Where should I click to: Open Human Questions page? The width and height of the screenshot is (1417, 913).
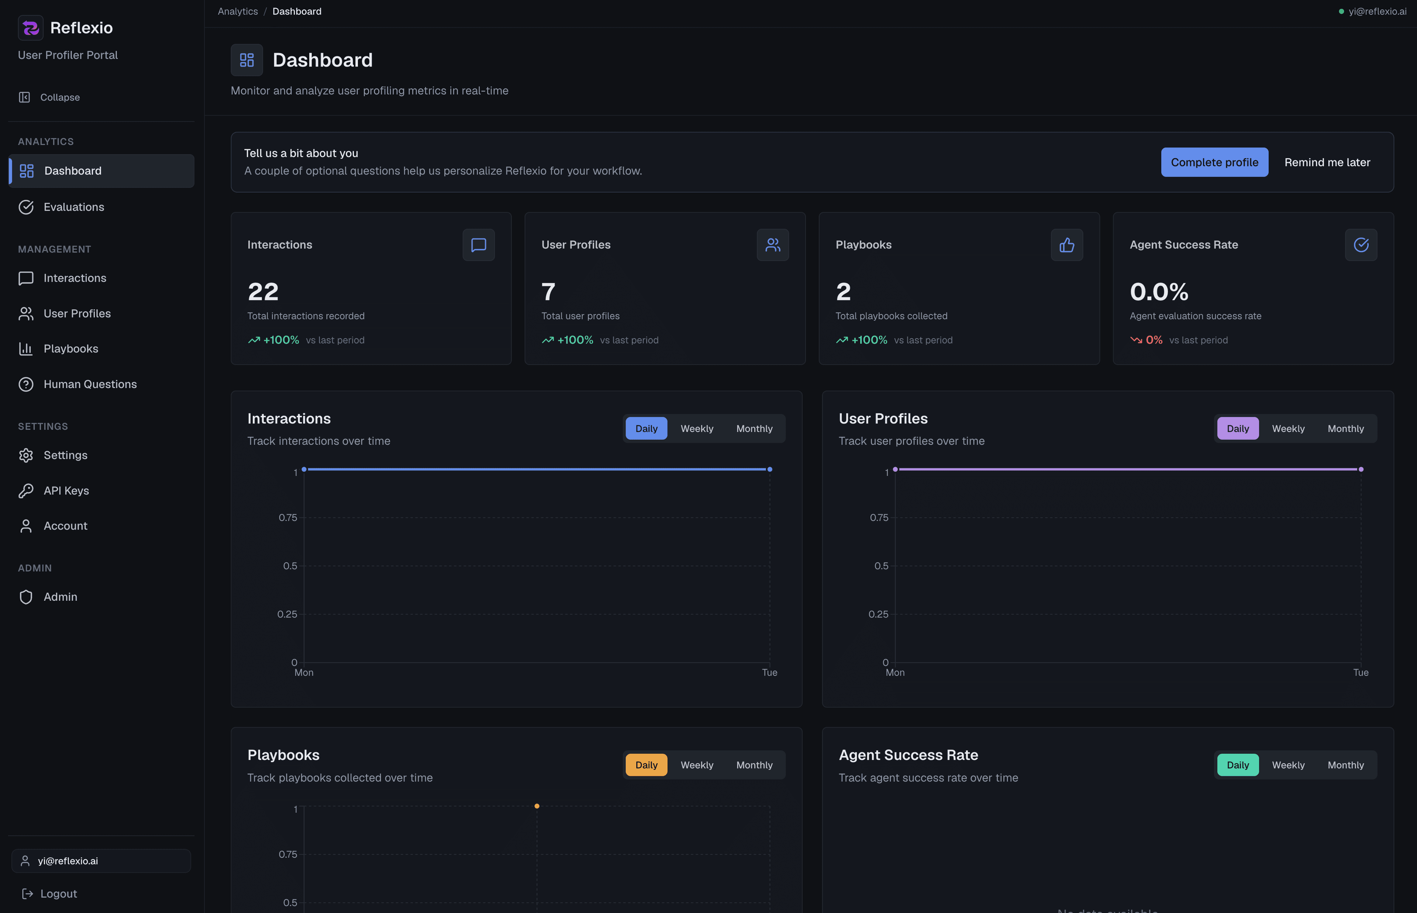point(101,384)
